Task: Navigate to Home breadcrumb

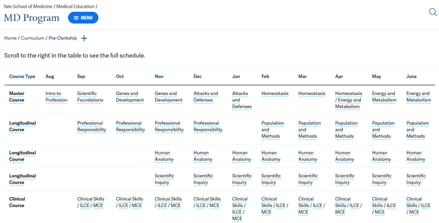Action: [10, 38]
